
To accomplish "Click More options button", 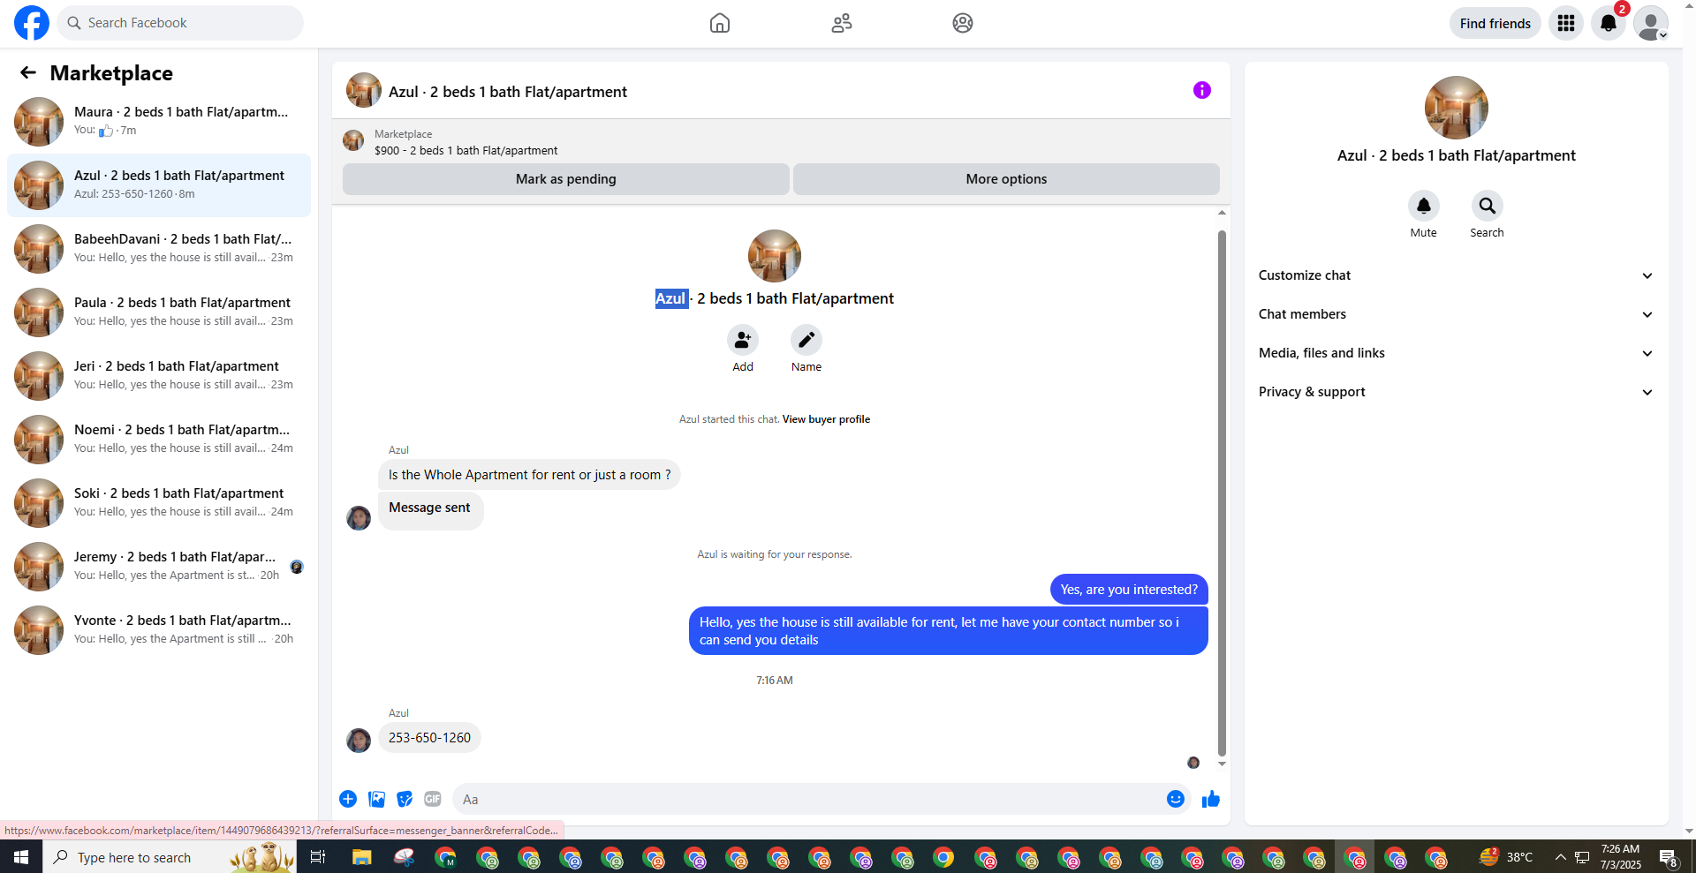I will pyautogui.click(x=1006, y=179).
